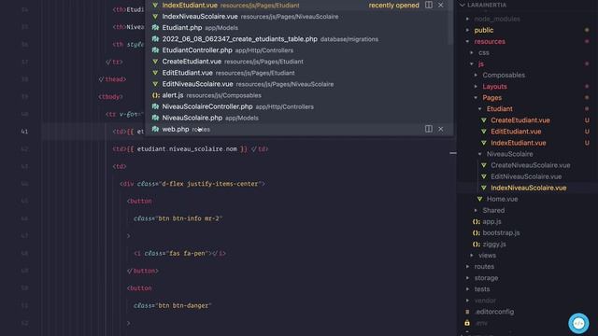Viewport: 598px width, 336px height.
Task: Expand the Composables folder
Action: click(x=476, y=75)
